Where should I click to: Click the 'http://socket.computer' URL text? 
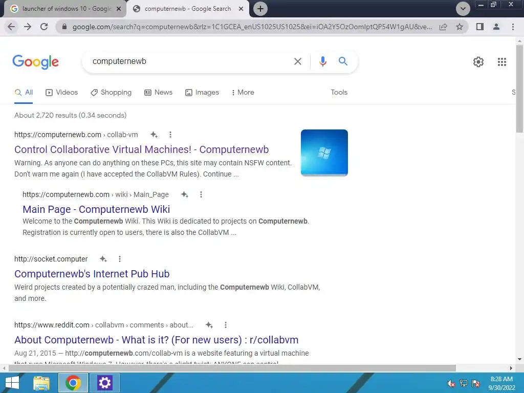tap(51, 259)
